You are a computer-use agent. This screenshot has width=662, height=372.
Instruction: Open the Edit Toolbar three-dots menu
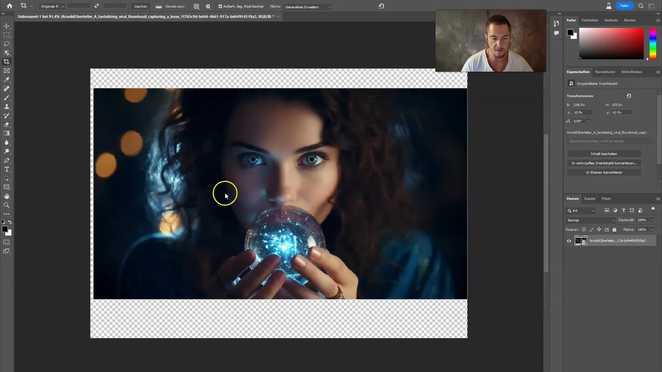pyautogui.click(x=7, y=214)
